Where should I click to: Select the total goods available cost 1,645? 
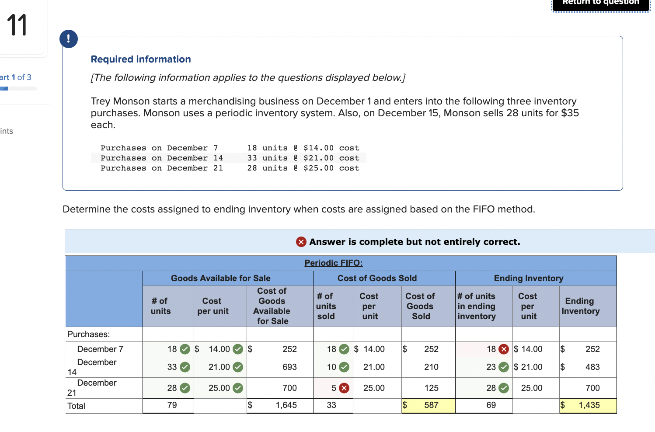pos(286,405)
